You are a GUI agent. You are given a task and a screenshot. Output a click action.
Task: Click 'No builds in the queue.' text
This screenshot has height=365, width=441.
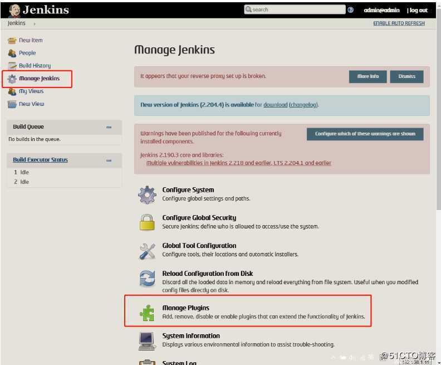pos(35,139)
